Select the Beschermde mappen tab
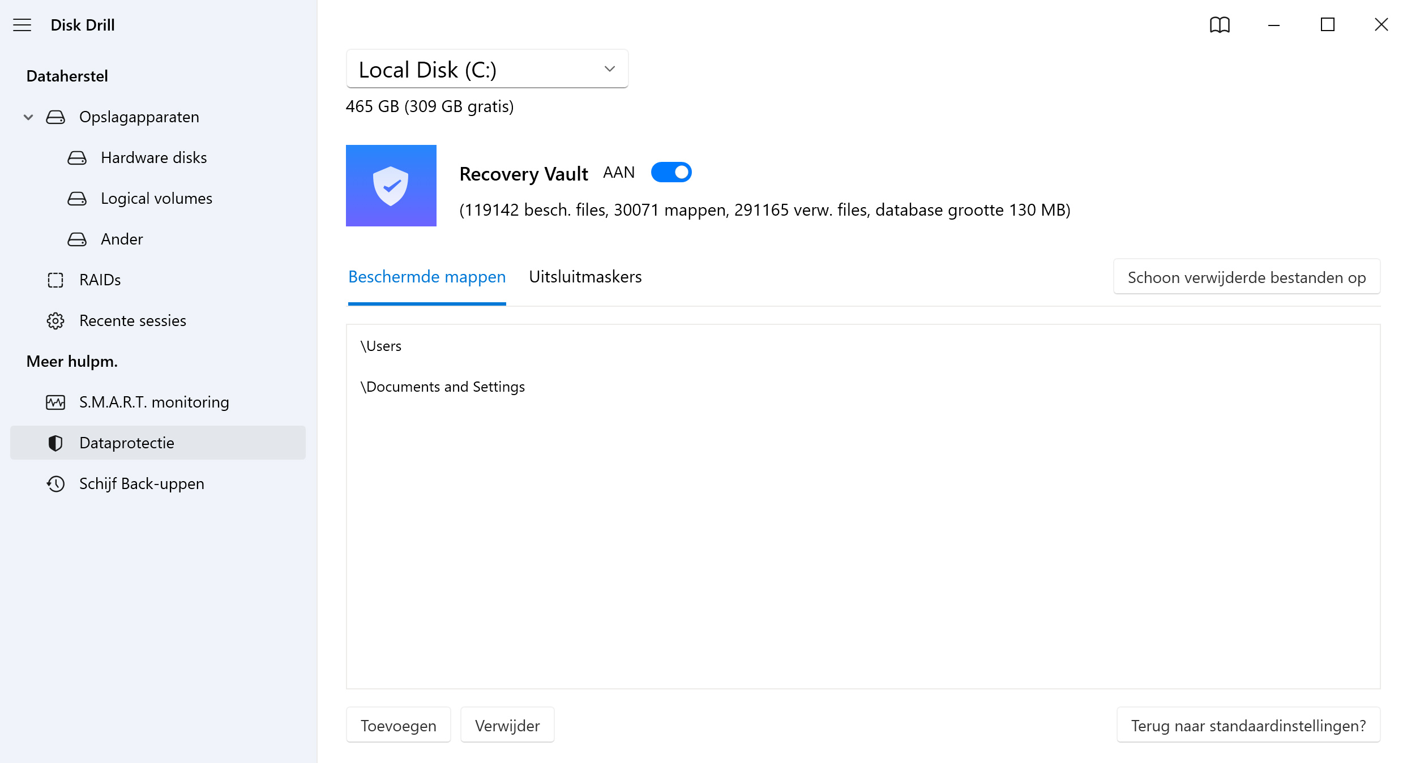1407x763 pixels. pos(427,275)
